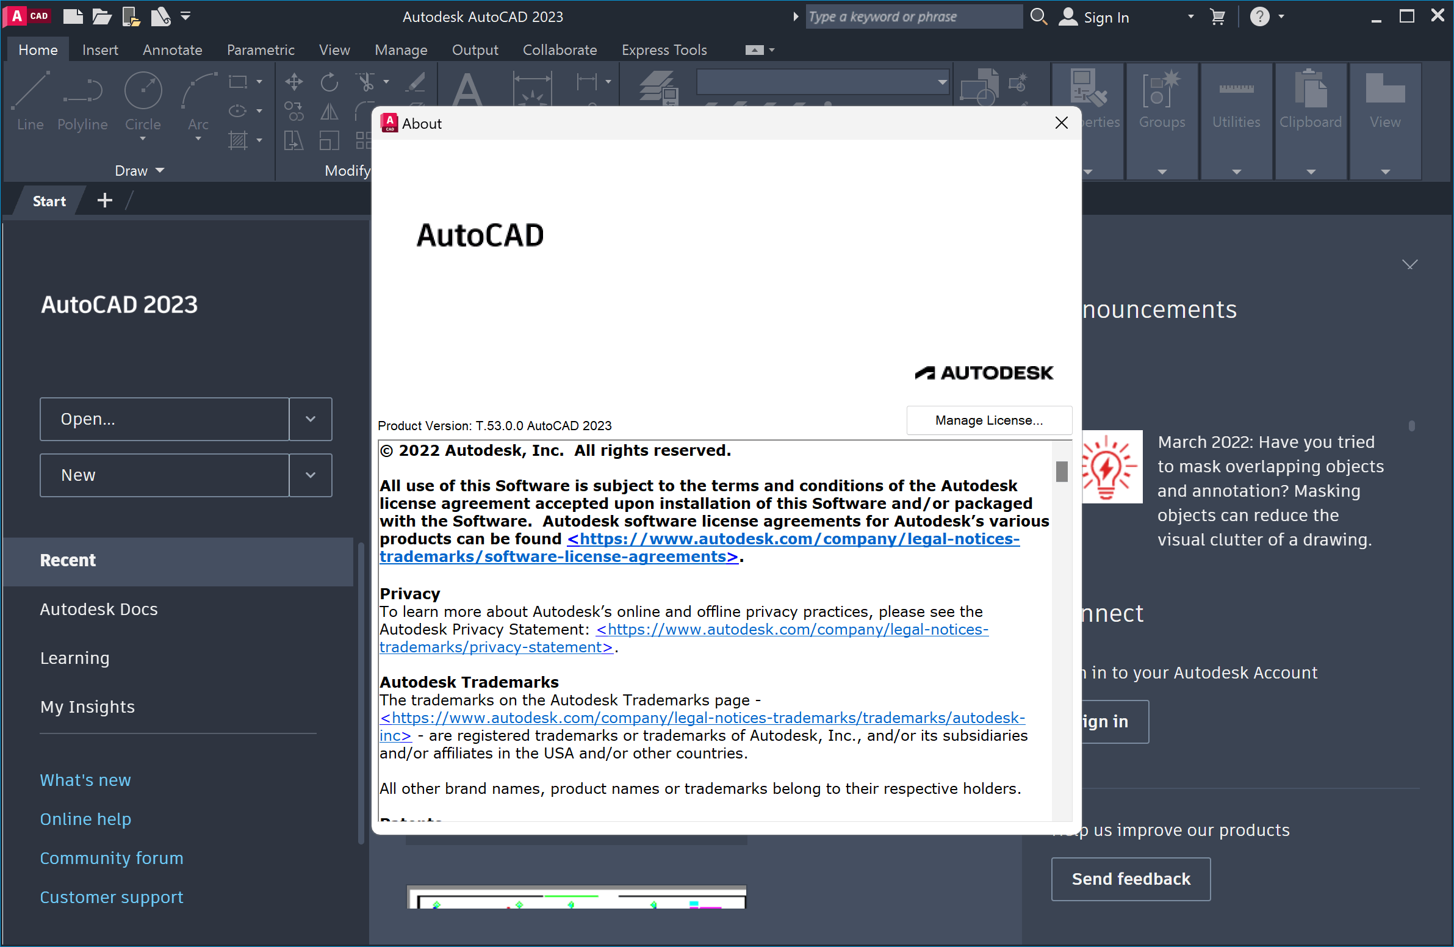The height and width of the screenshot is (947, 1454).
Task: Open the Community forum link
Action: pos(112,859)
